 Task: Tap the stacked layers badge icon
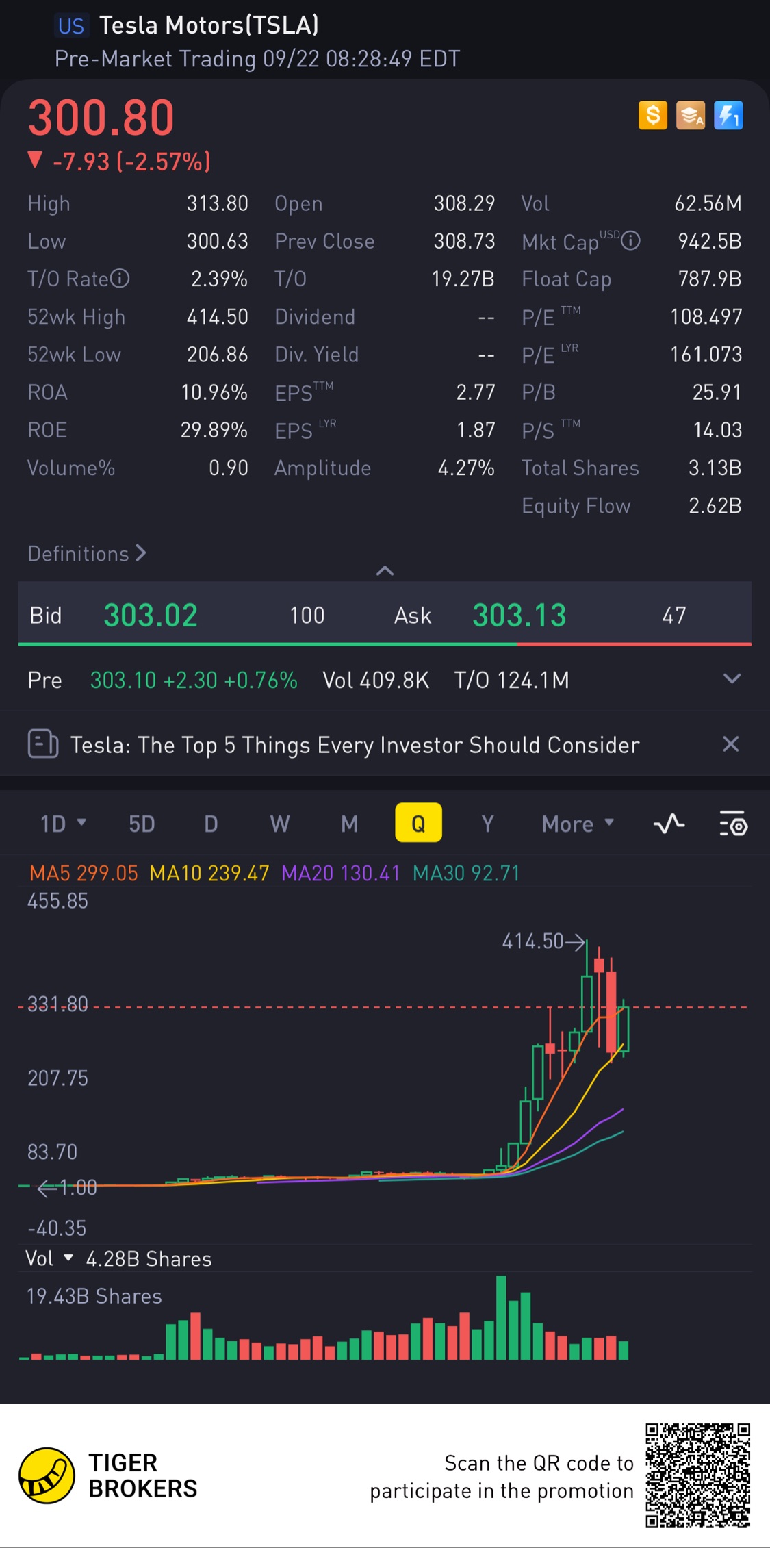coord(691,115)
